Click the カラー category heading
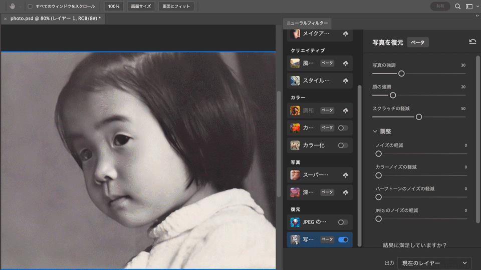 point(298,97)
